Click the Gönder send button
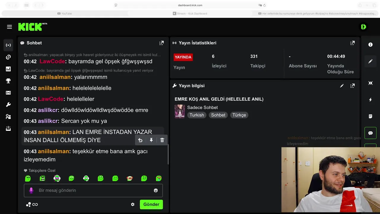The width and height of the screenshot is (380, 214). click(x=151, y=204)
